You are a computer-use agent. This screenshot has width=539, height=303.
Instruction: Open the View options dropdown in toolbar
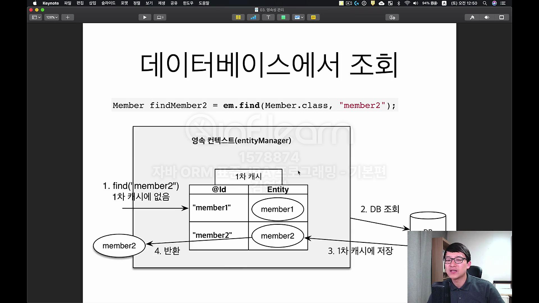(x=36, y=17)
